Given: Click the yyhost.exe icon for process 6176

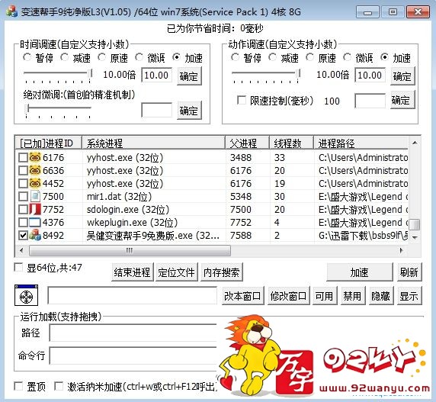Looking at the screenshot, I should [35, 158].
